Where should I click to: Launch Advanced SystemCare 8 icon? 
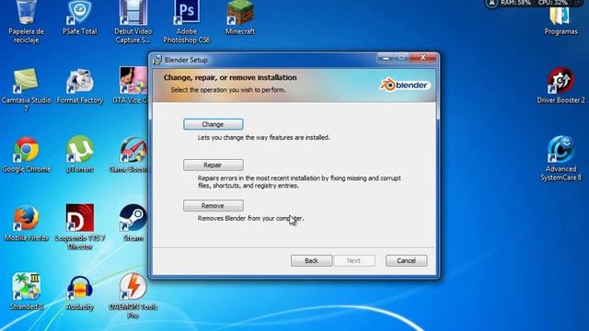tap(560, 158)
